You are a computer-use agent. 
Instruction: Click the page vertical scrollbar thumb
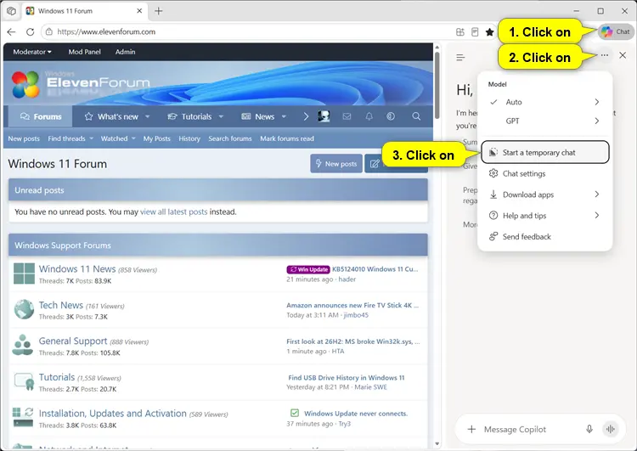(437, 85)
